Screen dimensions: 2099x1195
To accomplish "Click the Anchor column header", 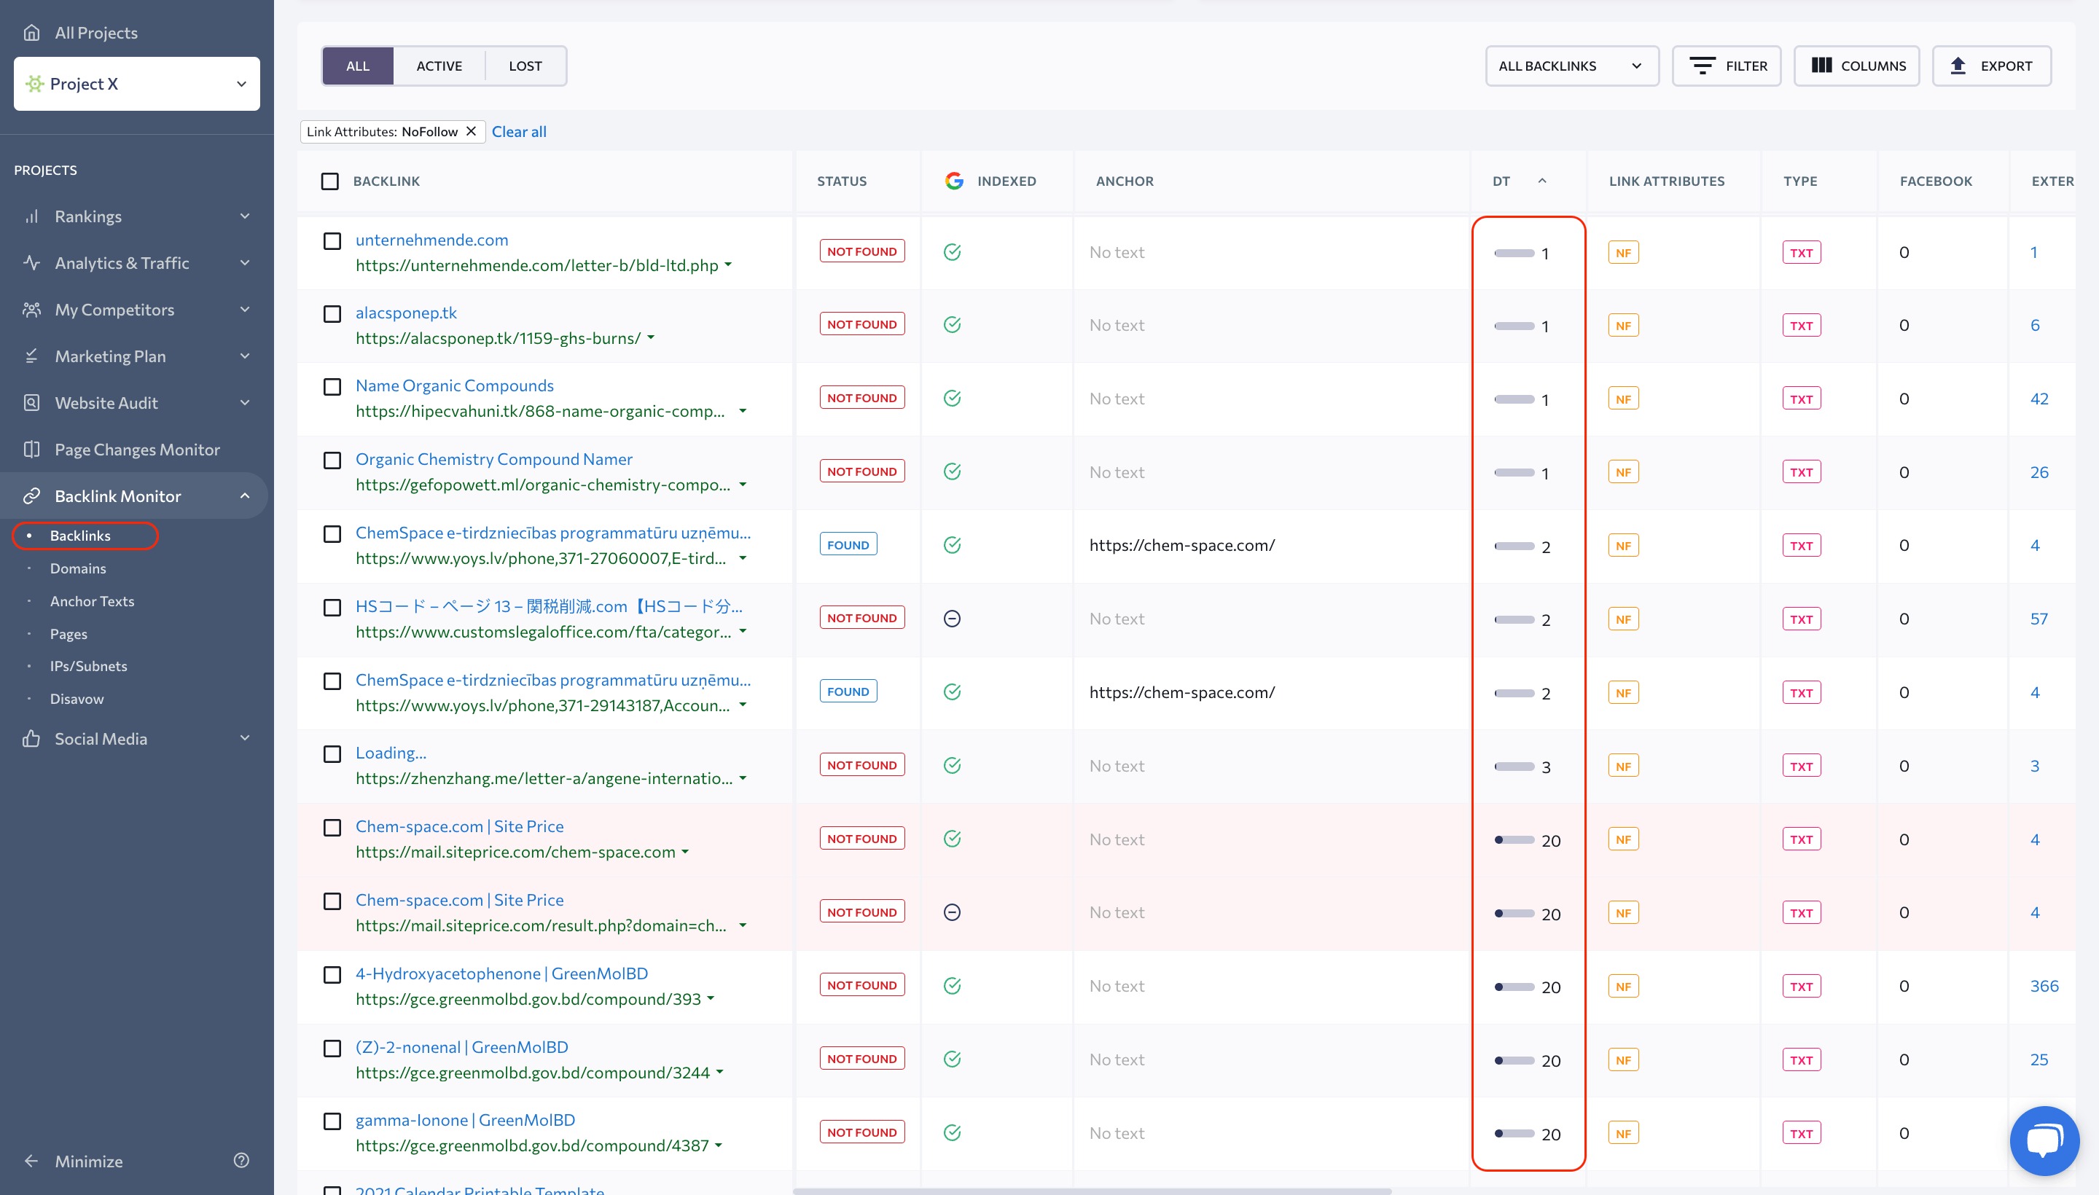I will point(1125,181).
